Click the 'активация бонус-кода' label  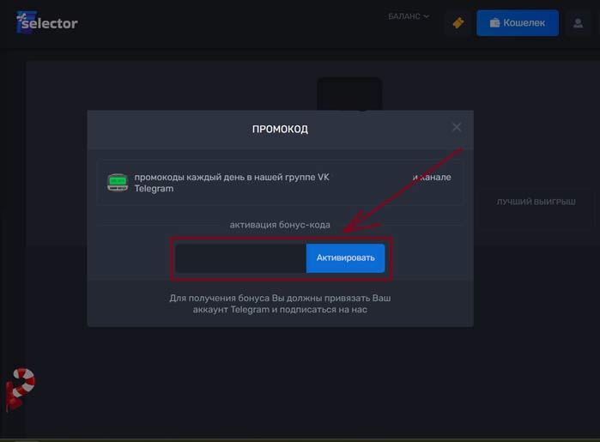(280, 225)
